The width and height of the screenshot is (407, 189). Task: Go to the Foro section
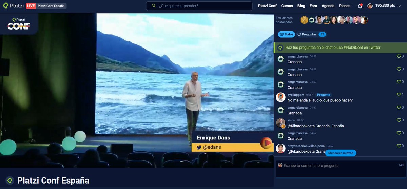point(313,6)
